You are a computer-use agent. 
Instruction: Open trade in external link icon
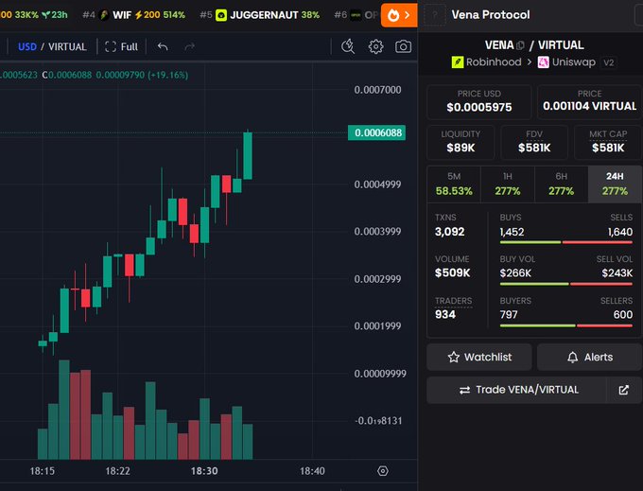coord(624,390)
